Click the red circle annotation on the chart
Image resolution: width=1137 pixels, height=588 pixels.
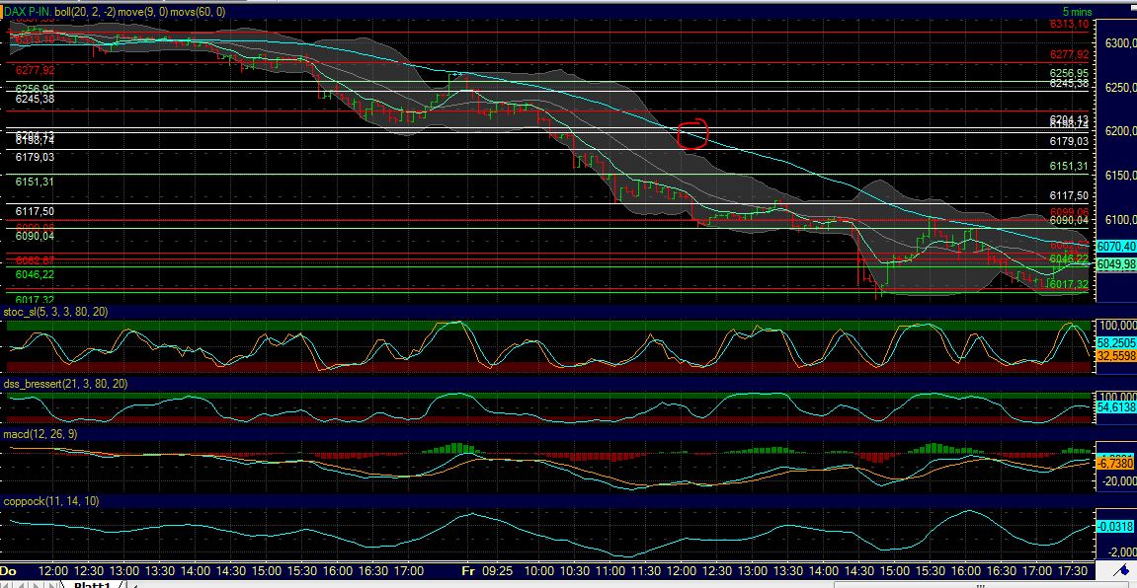click(692, 134)
